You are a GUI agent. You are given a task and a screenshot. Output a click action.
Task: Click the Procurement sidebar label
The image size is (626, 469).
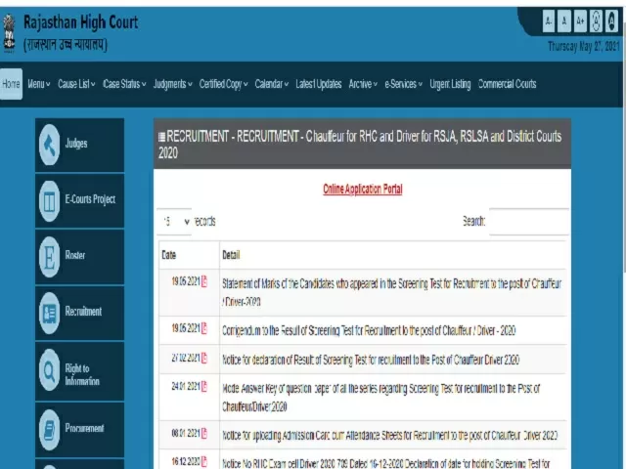pyautogui.click(x=84, y=428)
